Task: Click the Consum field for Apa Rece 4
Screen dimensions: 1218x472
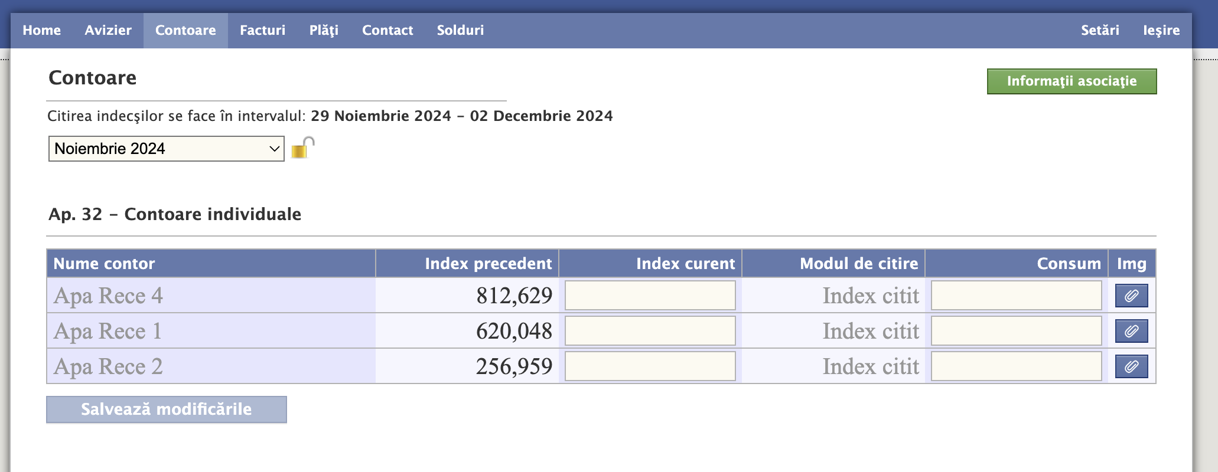Action: point(1017,296)
